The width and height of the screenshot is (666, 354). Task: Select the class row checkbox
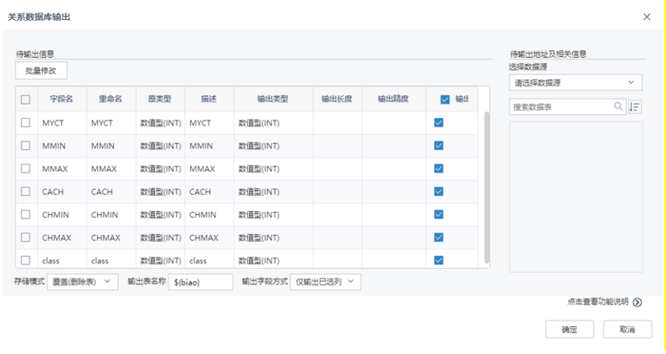pyautogui.click(x=25, y=260)
